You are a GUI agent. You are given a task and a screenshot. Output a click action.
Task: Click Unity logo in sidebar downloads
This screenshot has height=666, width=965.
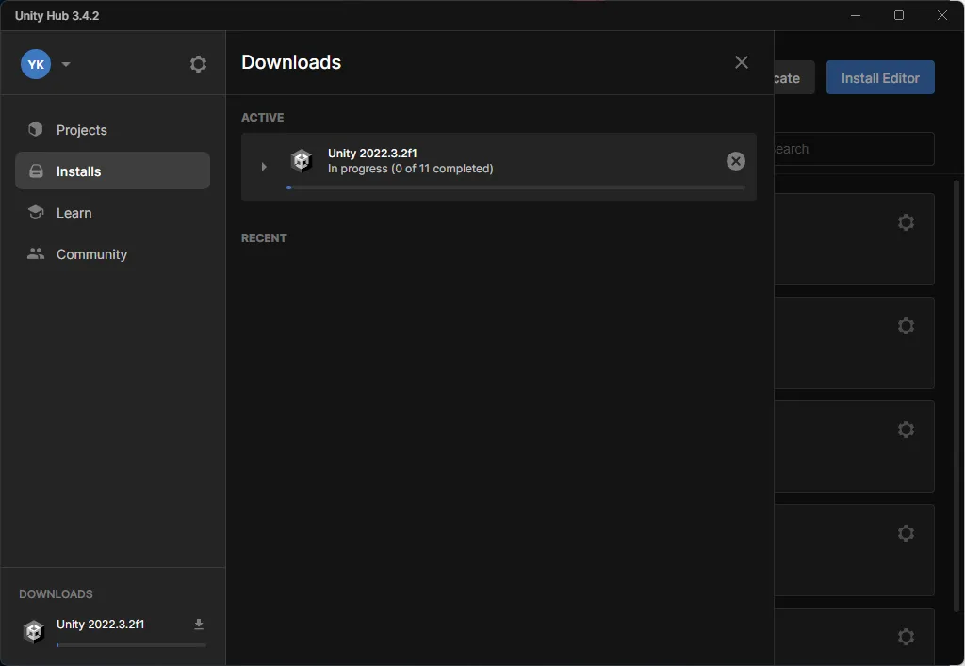(34, 631)
